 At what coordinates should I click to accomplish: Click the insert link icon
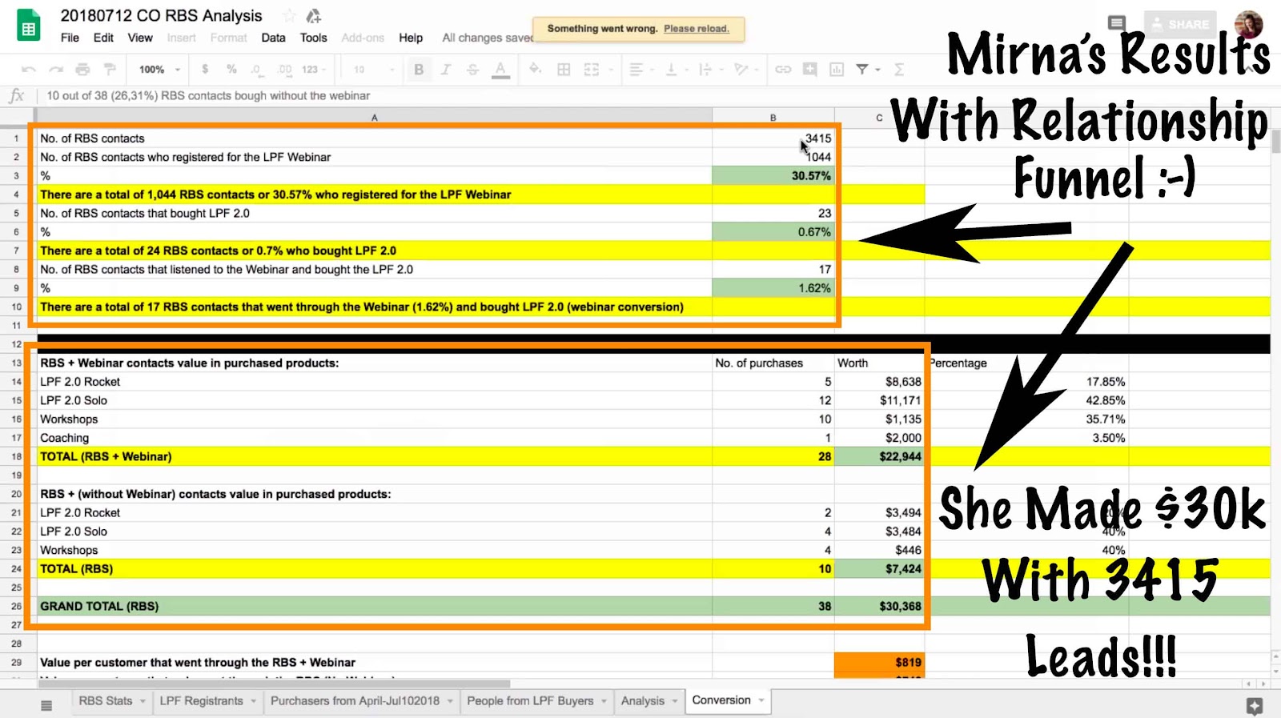click(783, 70)
